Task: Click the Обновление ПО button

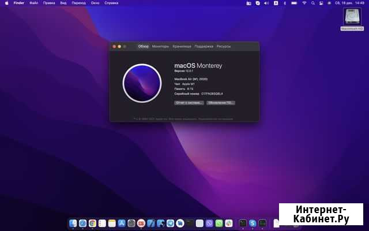Action: pos(221,103)
